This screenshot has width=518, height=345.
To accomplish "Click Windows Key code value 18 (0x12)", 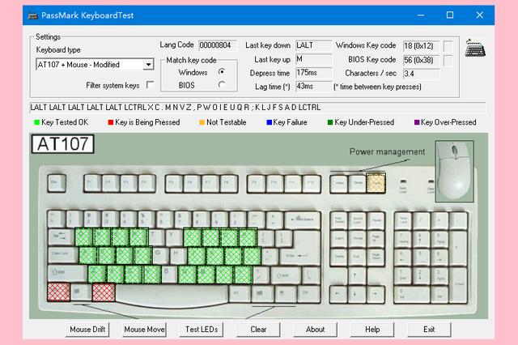I will tap(421, 46).
